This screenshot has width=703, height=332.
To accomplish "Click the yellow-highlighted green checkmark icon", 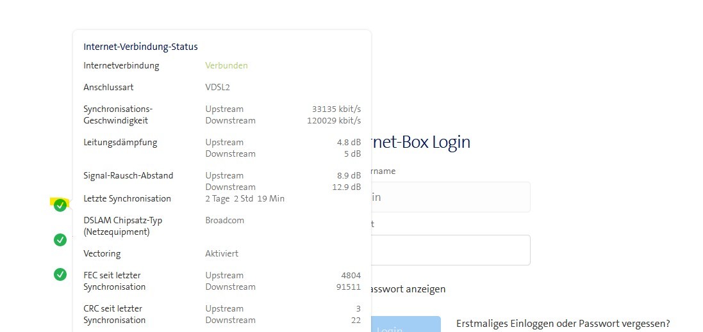I will point(60,205).
